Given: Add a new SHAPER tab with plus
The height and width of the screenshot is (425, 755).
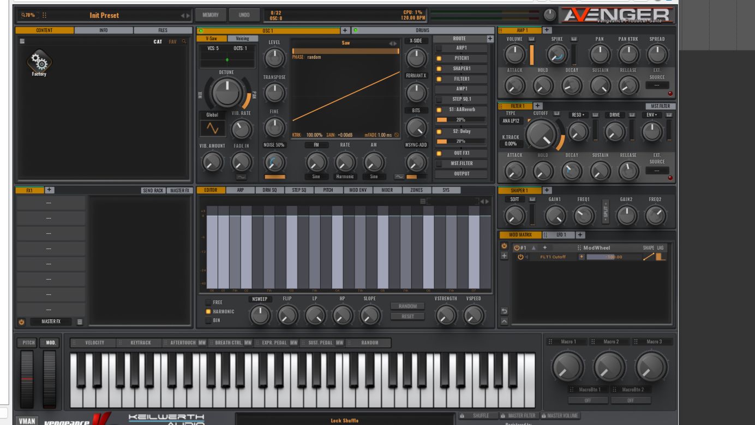Looking at the screenshot, I should (x=547, y=190).
